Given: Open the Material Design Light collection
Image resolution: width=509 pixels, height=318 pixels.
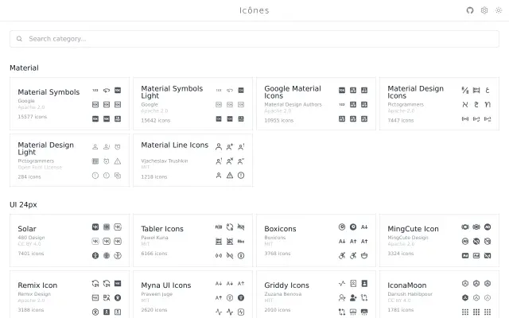Looking at the screenshot, I should coord(69,161).
